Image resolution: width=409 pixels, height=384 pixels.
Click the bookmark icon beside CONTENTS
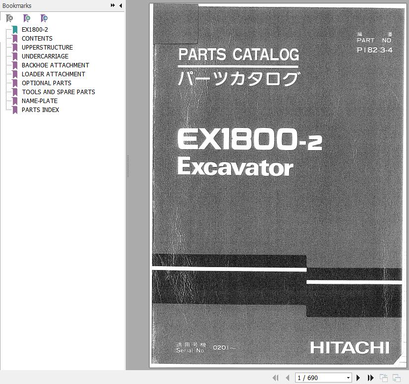[15, 39]
